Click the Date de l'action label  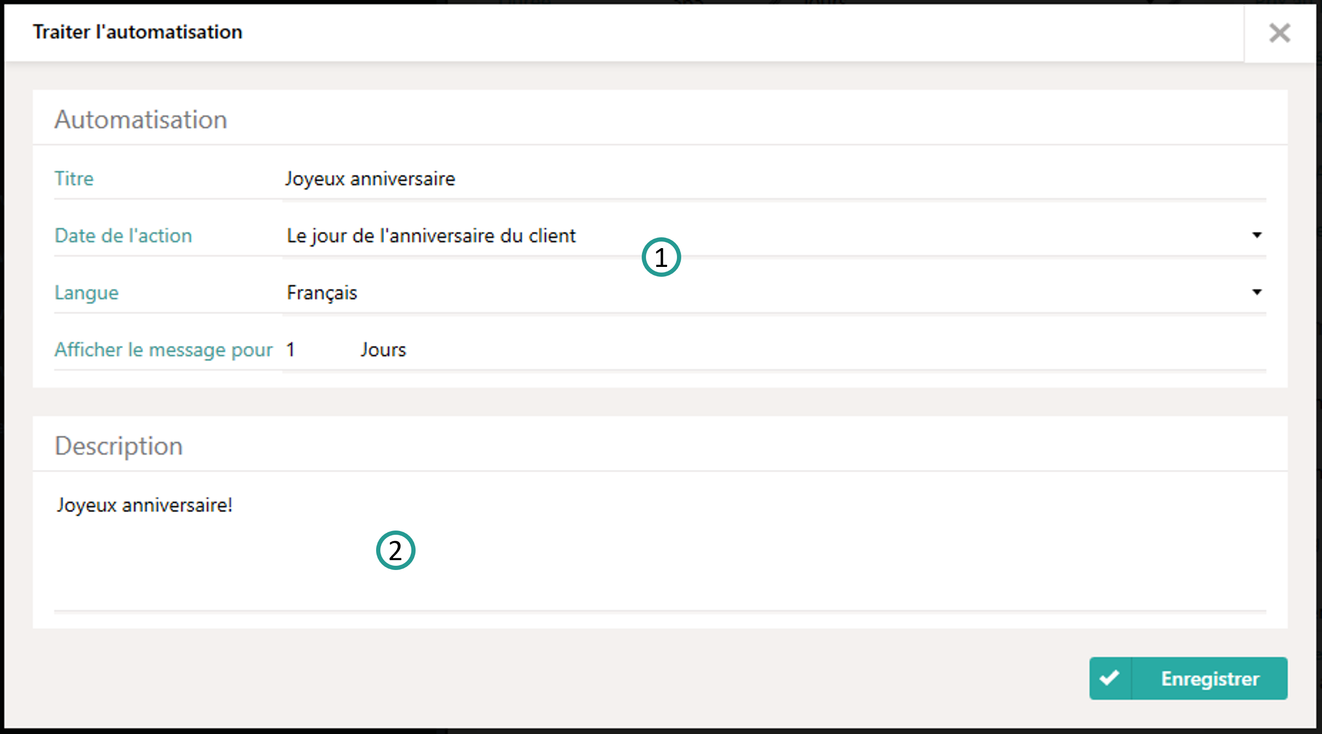pyautogui.click(x=123, y=236)
